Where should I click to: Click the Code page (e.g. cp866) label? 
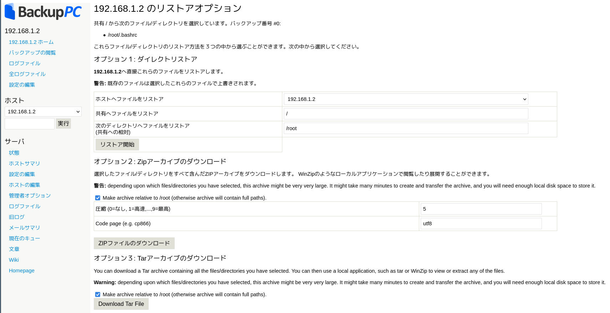pyautogui.click(x=123, y=224)
